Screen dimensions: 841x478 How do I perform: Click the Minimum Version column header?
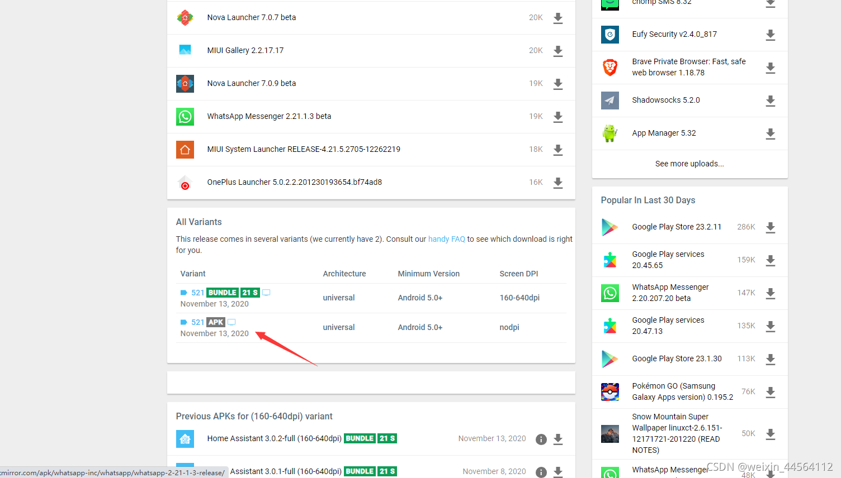(429, 274)
